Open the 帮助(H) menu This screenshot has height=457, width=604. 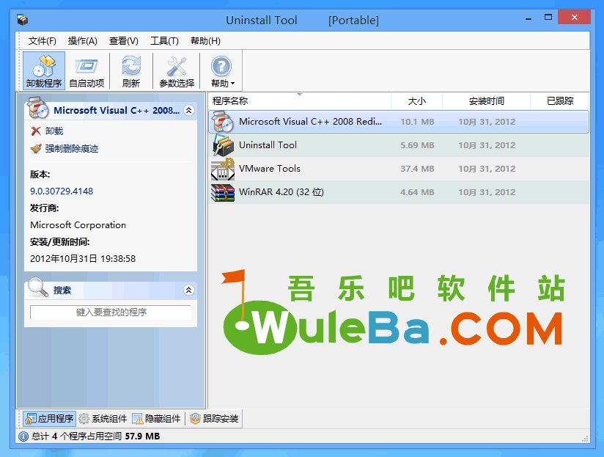(x=206, y=41)
